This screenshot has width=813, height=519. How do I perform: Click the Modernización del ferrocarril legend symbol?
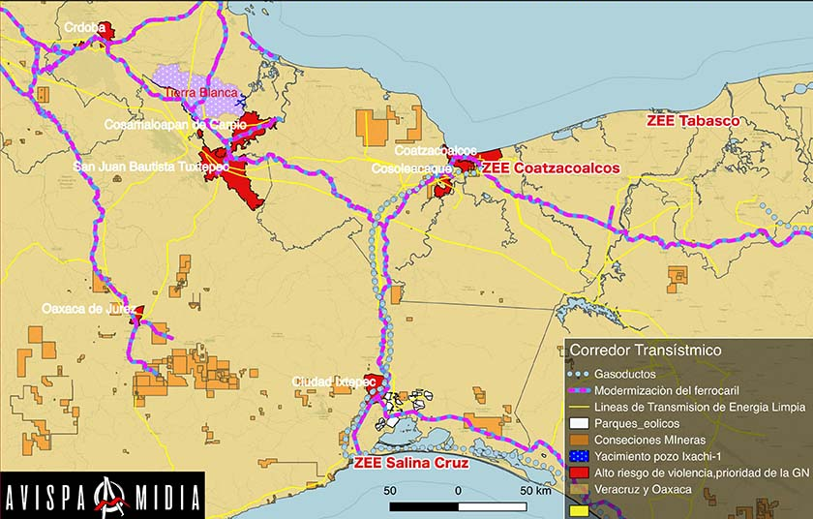pyautogui.click(x=578, y=390)
